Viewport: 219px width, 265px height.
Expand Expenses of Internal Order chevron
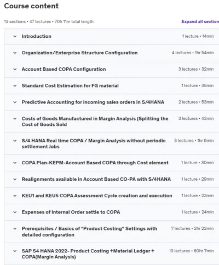(x=15, y=212)
